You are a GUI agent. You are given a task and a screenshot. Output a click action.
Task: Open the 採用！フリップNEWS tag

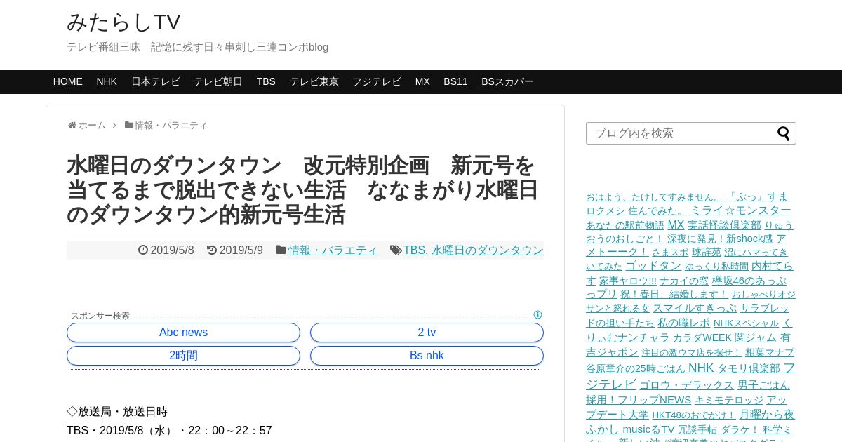(x=639, y=399)
